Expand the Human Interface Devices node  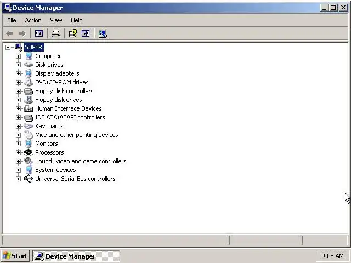(x=18, y=108)
